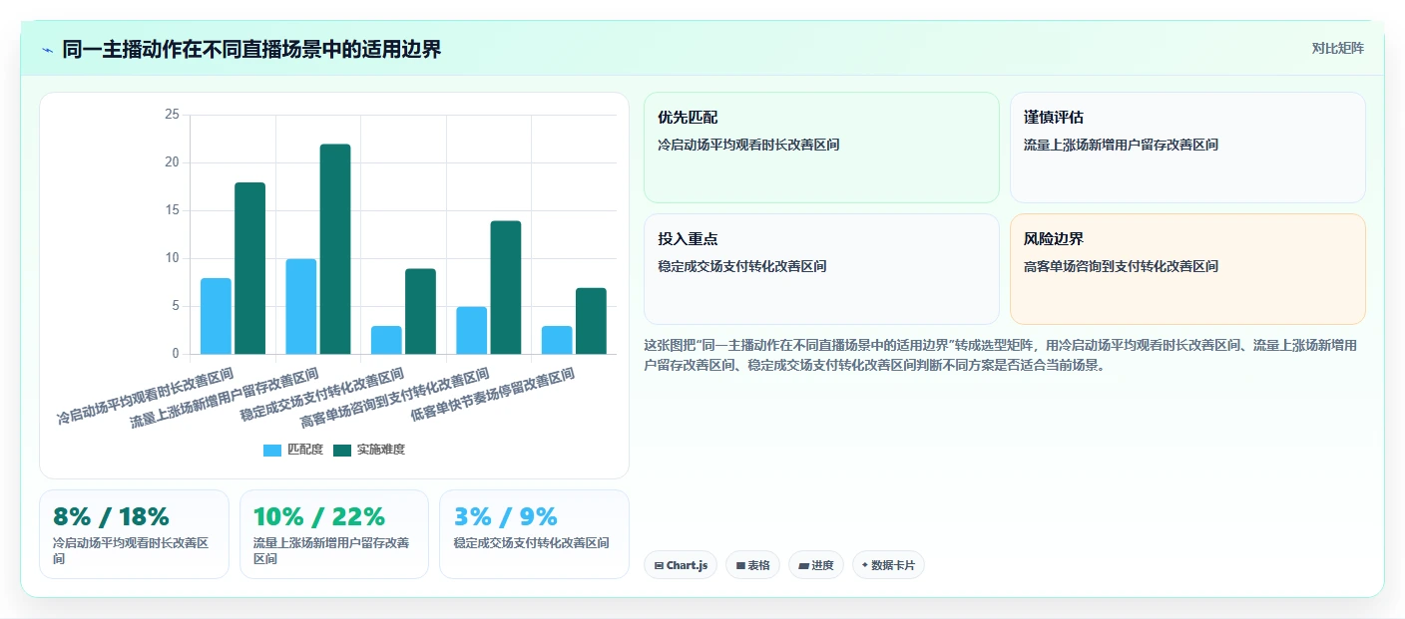Click the 实施难度 bar for 稳定成交场支付转化改善区间

(420, 311)
